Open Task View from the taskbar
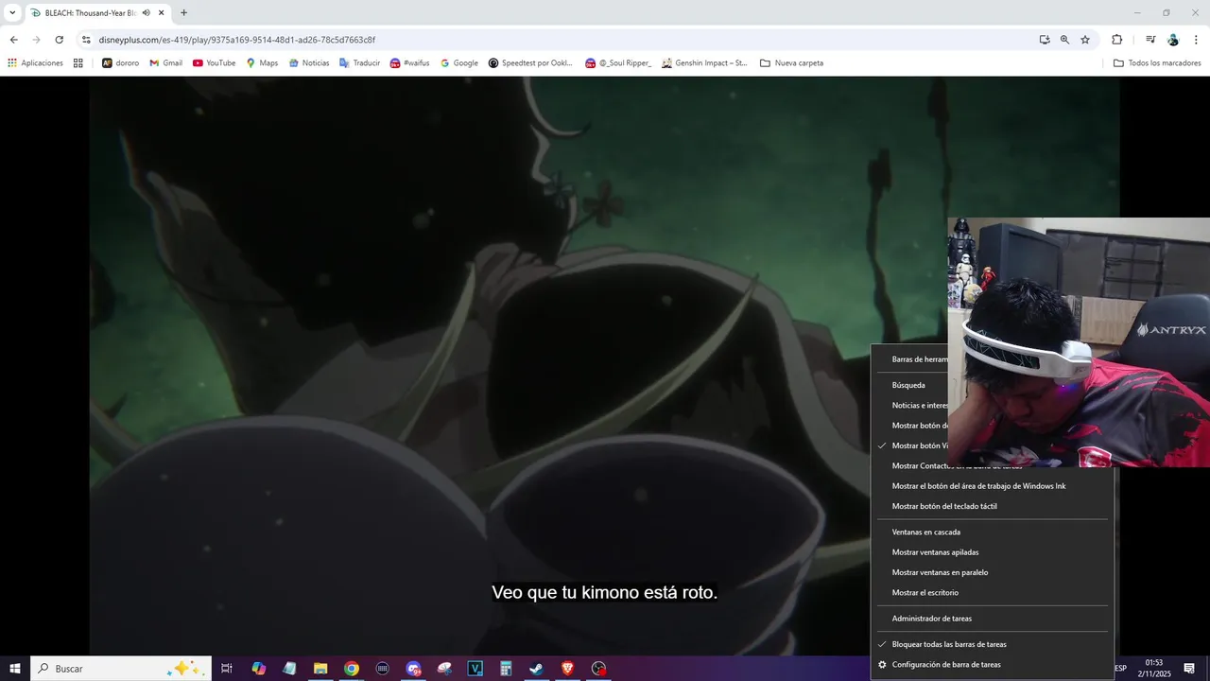Screen dimensions: 1210x681 227,669
